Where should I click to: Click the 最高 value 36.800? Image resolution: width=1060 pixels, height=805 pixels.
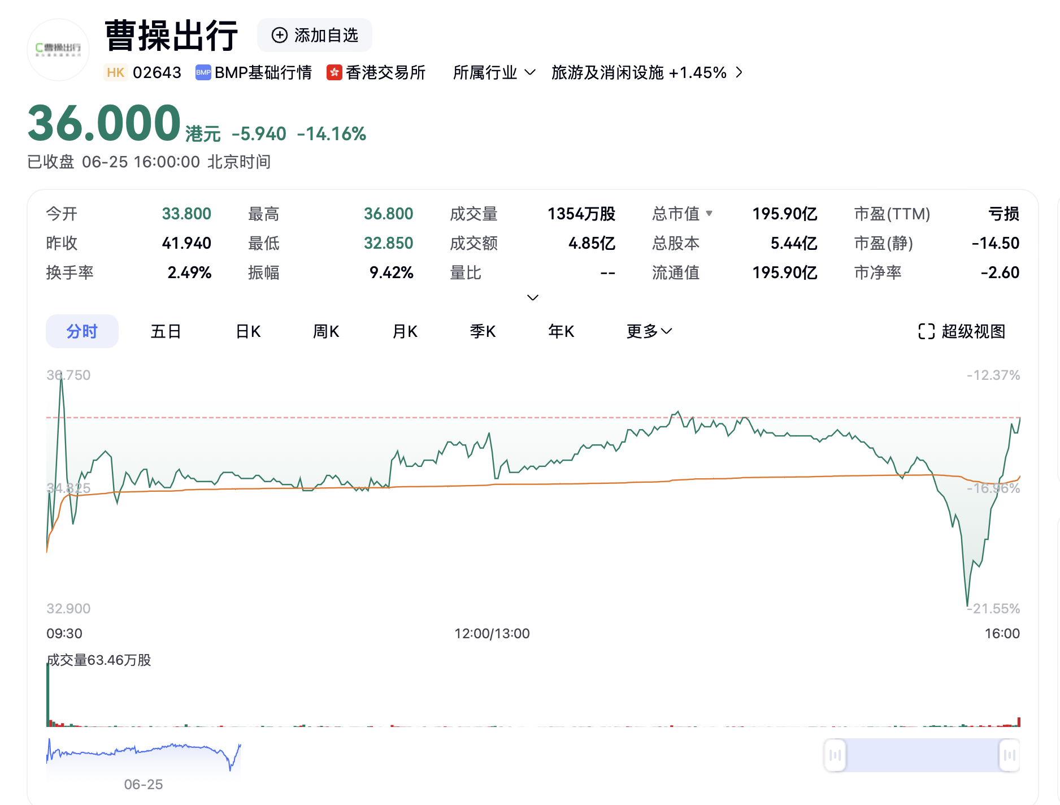coord(389,214)
